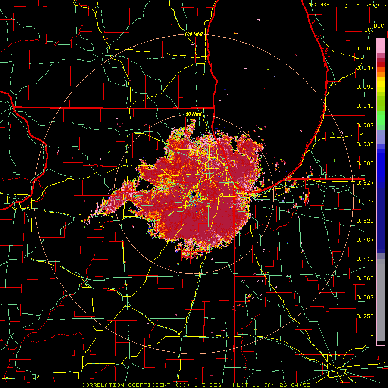
Task: Click the 1.000 legend value
Action: pos(365,48)
